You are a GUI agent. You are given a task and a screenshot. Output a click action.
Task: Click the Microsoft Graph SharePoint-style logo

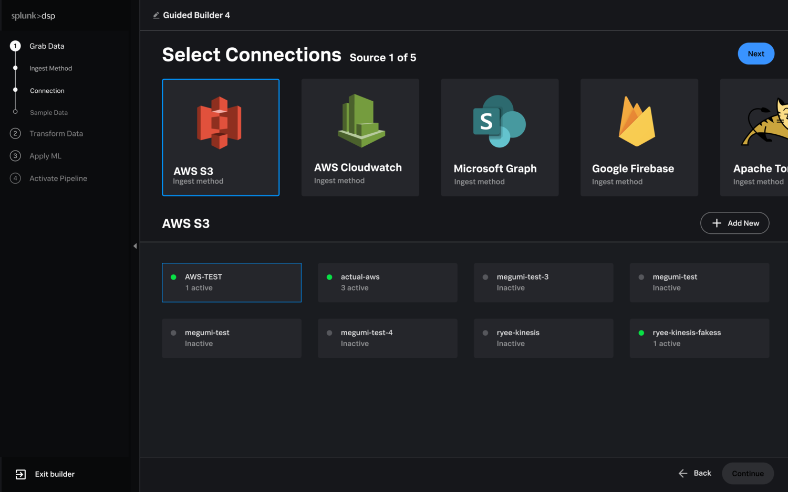click(499, 121)
